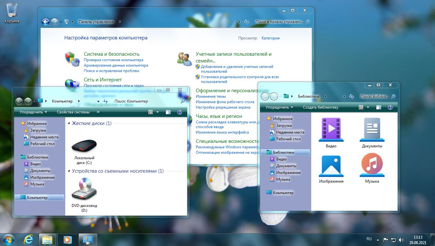Show more toolbar commands in Компьютер window
435x246 pixels.
coord(98,112)
